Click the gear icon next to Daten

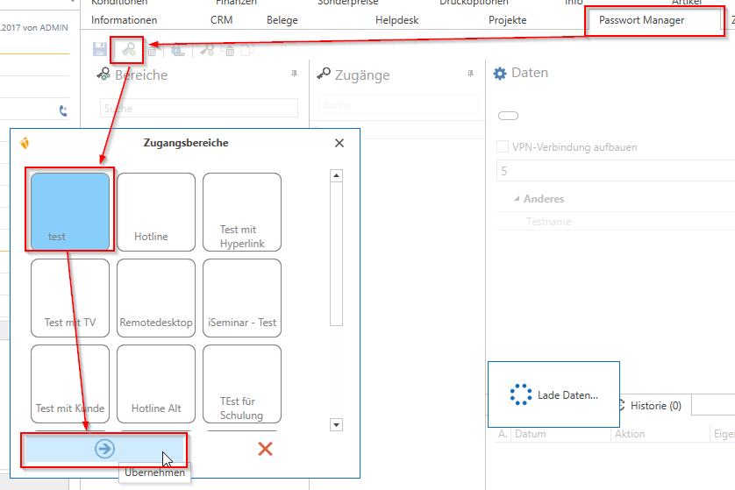pos(500,74)
